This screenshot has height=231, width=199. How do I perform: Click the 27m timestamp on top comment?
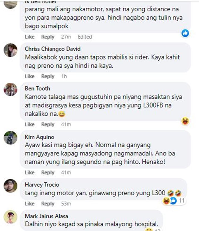[x=66, y=37]
